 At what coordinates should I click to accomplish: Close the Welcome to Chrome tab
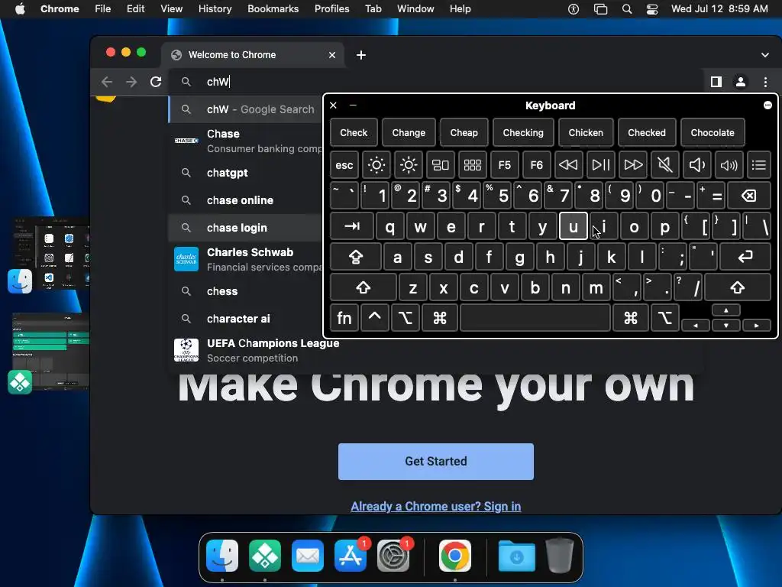click(x=332, y=55)
